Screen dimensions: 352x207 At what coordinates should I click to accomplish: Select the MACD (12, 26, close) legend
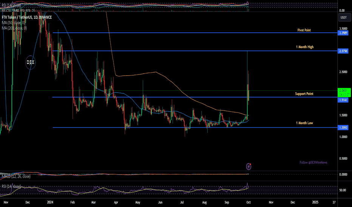(16, 177)
